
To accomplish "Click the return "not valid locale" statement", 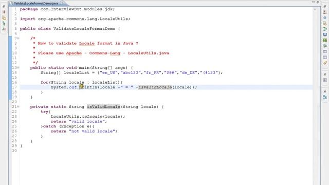I will 84,131.
